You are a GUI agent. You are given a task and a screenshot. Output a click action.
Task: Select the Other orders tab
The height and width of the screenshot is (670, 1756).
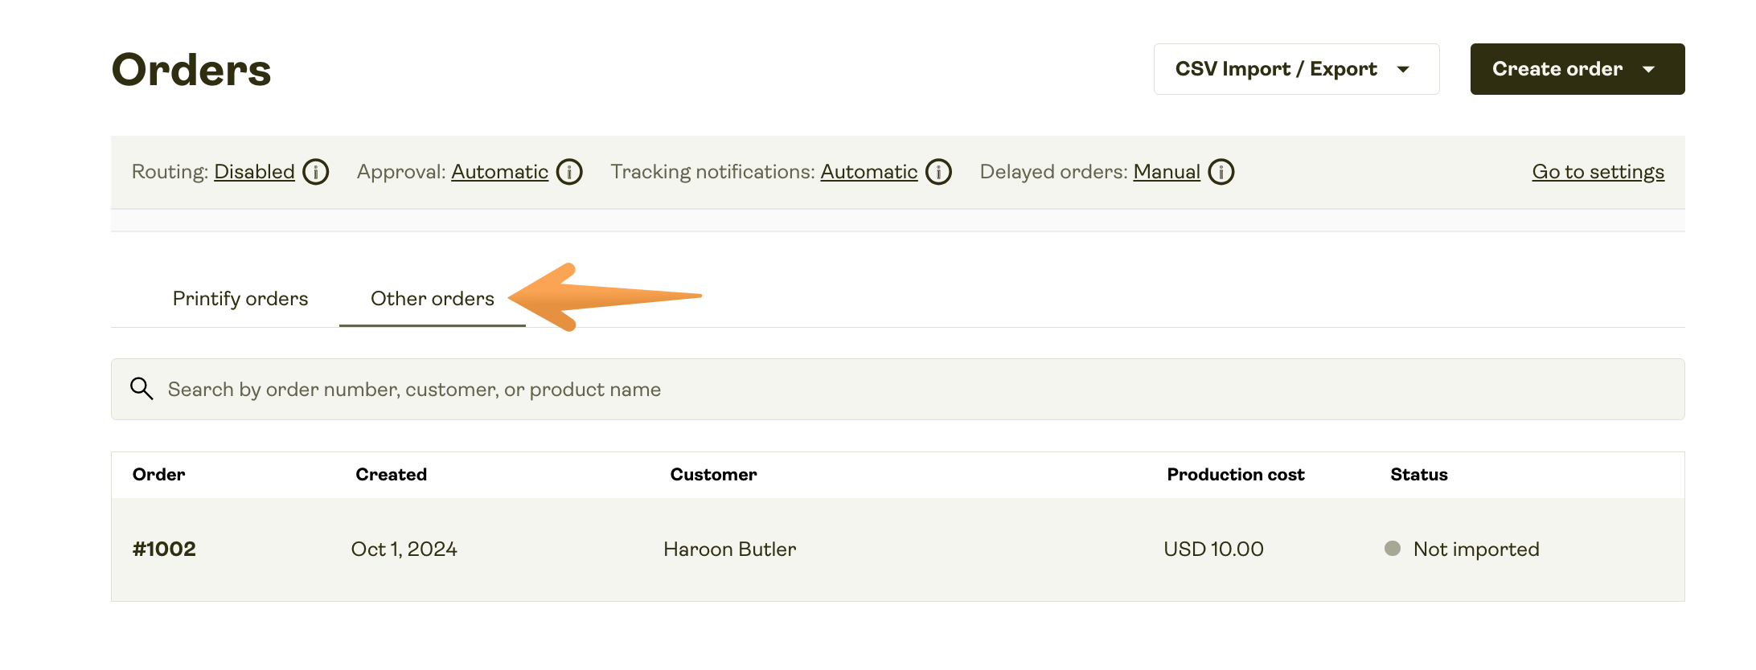[433, 299]
